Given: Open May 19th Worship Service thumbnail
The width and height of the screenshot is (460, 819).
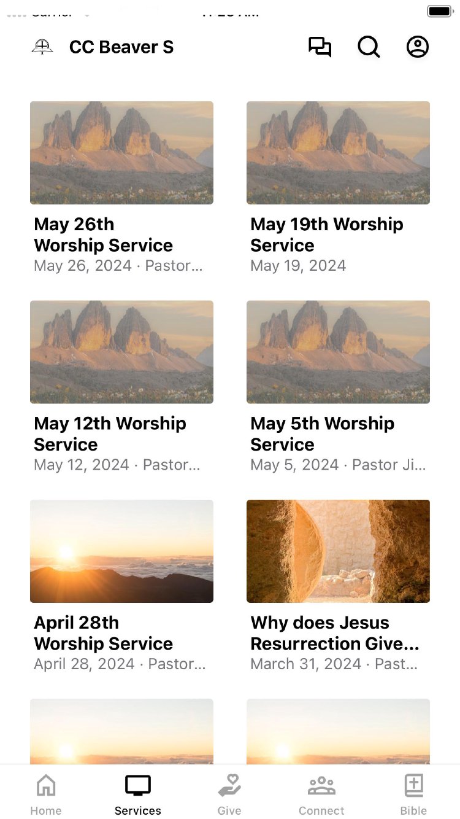Looking at the screenshot, I should coord(338,153).
